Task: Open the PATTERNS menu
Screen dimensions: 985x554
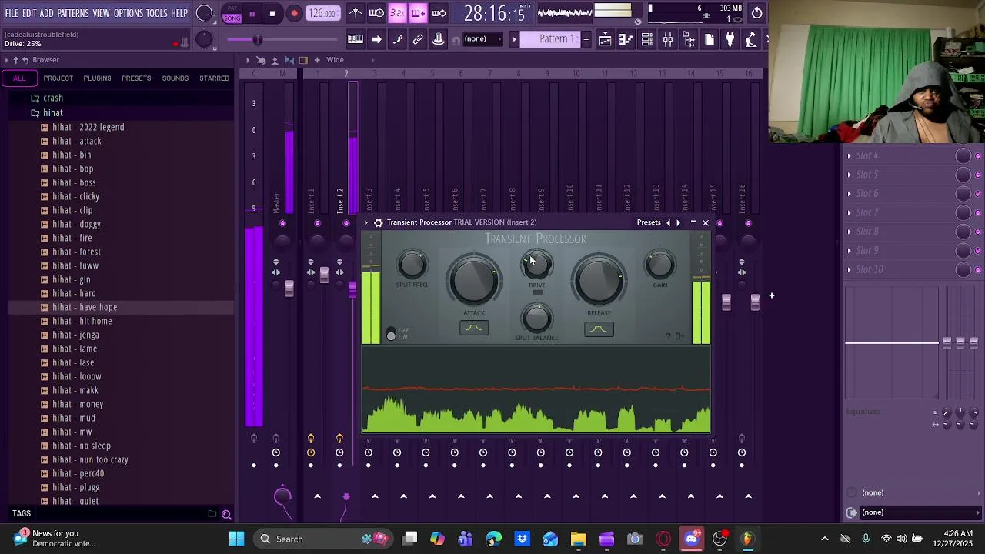Action: click(x=73, y=13)
